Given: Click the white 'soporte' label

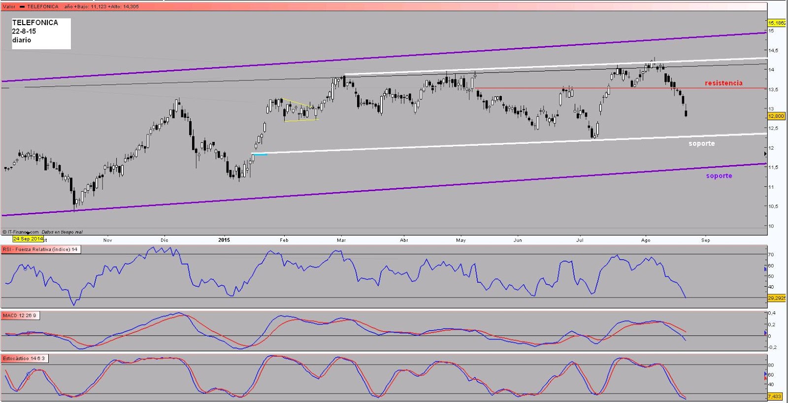Looking at the screenshot, I should pyautogui.click(x=701, y=143).
